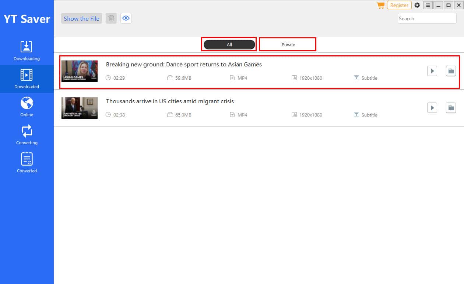This screenshot has height=284, width=464.
Task: Click the 02:29 duration text
Action: [119, 78]
